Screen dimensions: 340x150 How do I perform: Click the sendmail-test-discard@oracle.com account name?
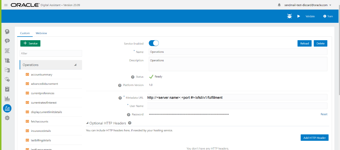pos(306,5)
